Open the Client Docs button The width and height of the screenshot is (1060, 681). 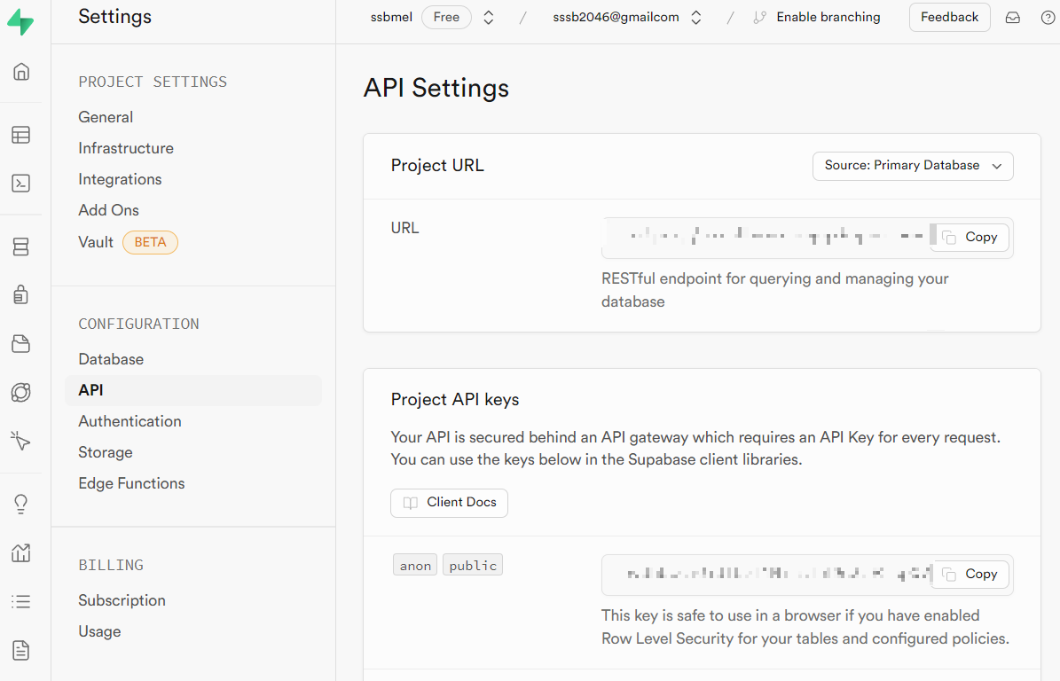pos(449,503)
